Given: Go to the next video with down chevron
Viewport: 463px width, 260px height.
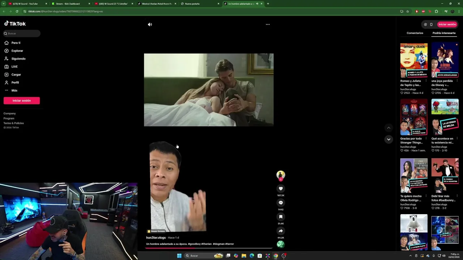Looking at the screenshot, I should click(388, 139).
